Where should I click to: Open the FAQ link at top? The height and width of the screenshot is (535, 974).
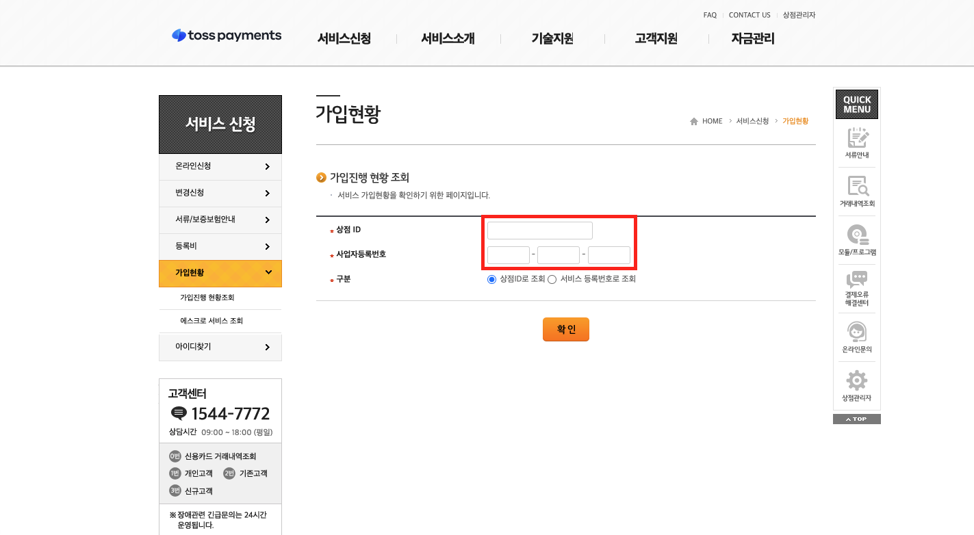click(x=710, y=15)
